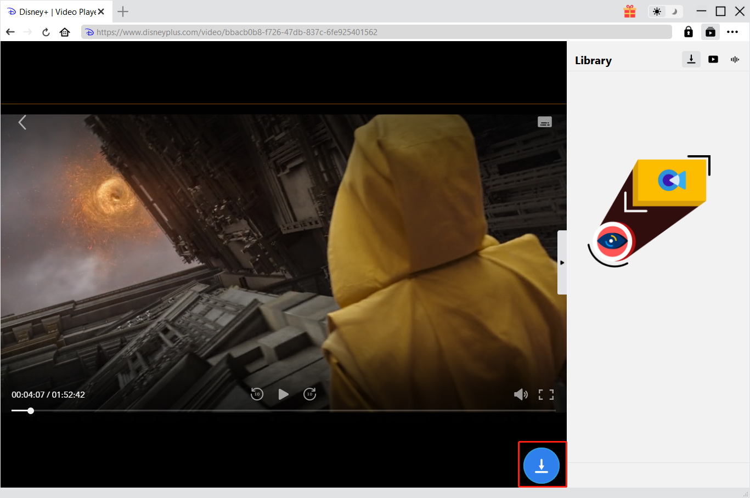Enter fullscreen video mode
750x498 pixels.
[546, 394]
